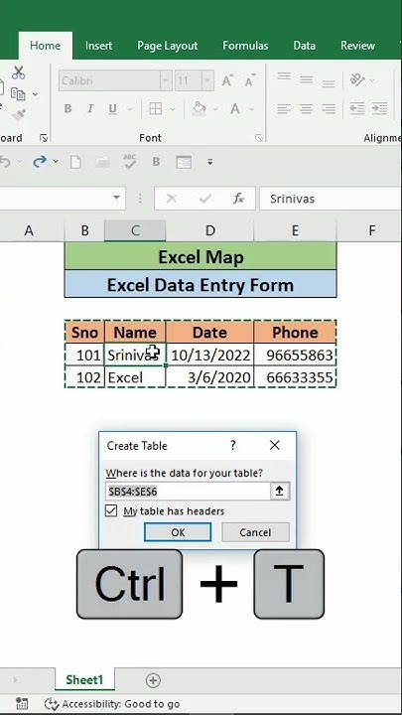Image resolution: width=402 pixels, height=715 pixels.
Task: Select Middle Align icon
Action: (x=307, y=80)
